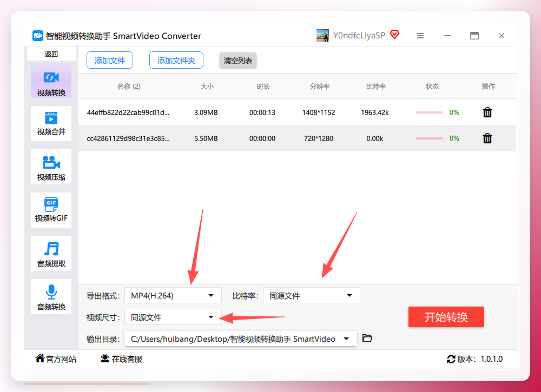Open the 视频转GIF module
This screenshot has height=392, width=541.
(51, 210)
